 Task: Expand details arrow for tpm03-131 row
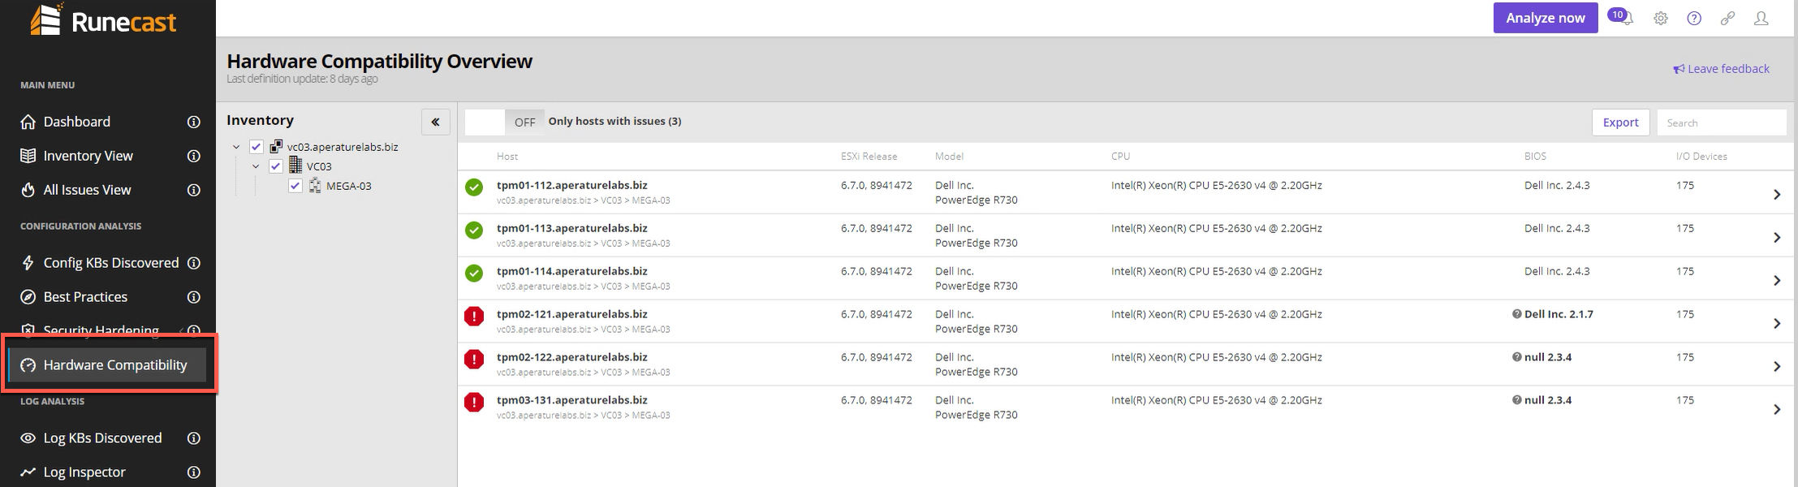tap(1777, 410)
